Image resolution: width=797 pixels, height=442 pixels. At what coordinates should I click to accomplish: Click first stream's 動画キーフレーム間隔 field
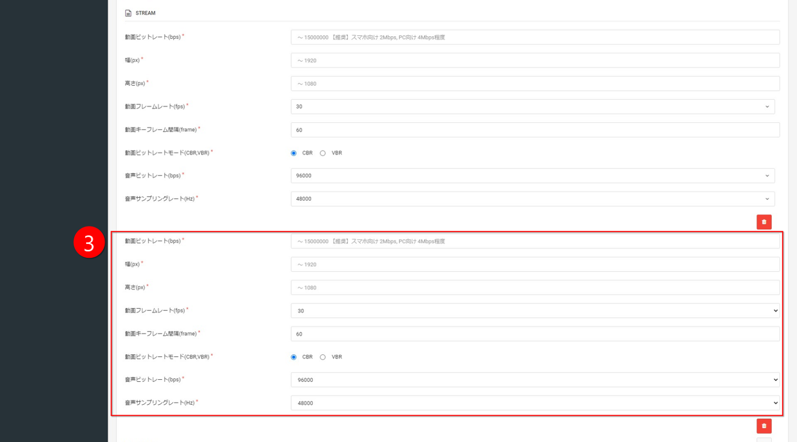534,130
